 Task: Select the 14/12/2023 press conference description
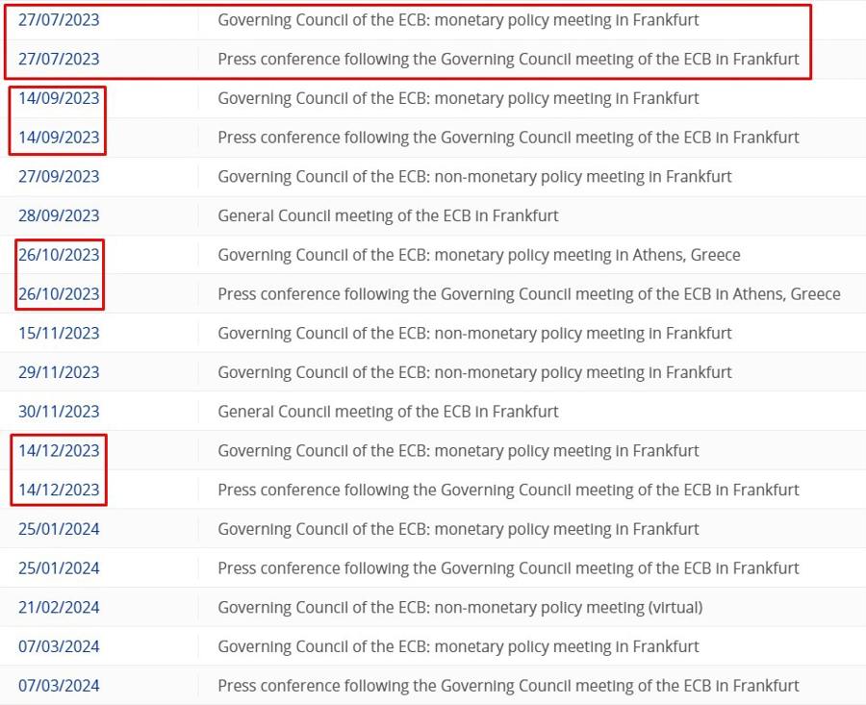[508, 491]
